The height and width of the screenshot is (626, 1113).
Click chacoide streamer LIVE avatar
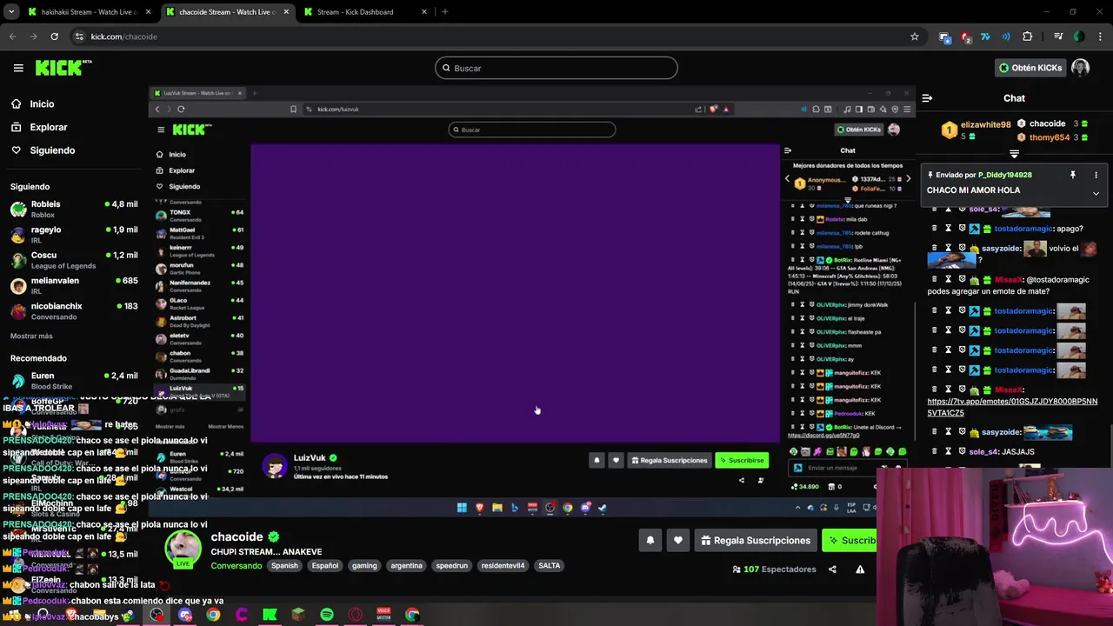click(183, 549)
